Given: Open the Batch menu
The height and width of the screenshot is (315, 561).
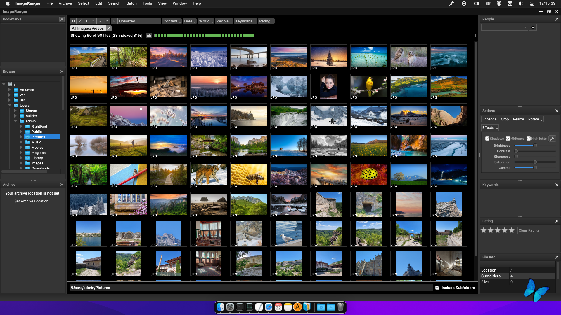Looking at the screenshot, I should [x=131, y=3].
